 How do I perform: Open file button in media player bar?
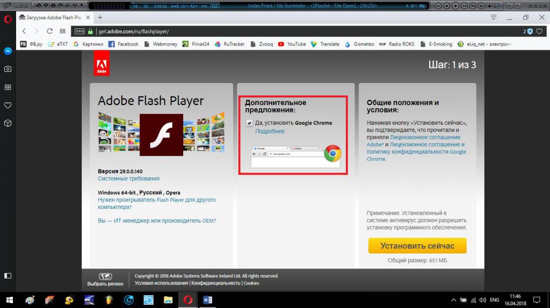[473, 5]
